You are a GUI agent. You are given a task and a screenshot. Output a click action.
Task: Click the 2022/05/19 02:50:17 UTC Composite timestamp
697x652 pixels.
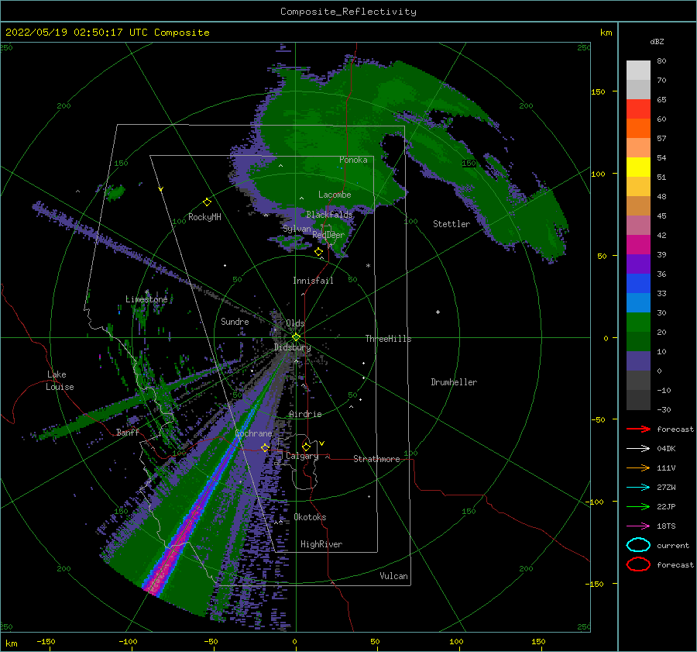point(107,33)
